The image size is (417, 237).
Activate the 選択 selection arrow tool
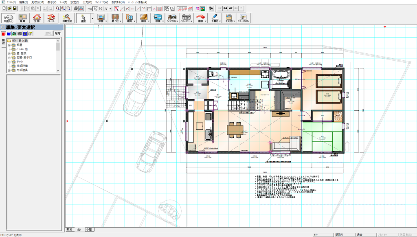[83, 18]
